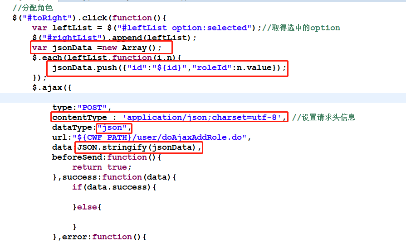Click the "//分配角色" comment line
Viewport: 406px width, 252px height.
pos(33,8)
